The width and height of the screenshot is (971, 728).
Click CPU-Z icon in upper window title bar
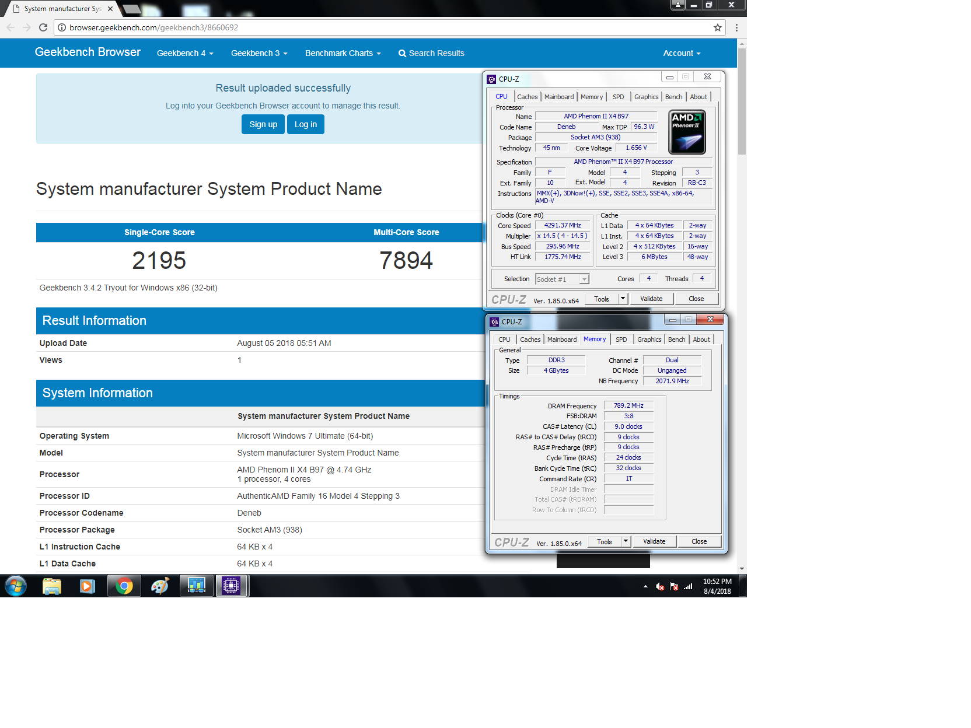[x=491, y=79]
